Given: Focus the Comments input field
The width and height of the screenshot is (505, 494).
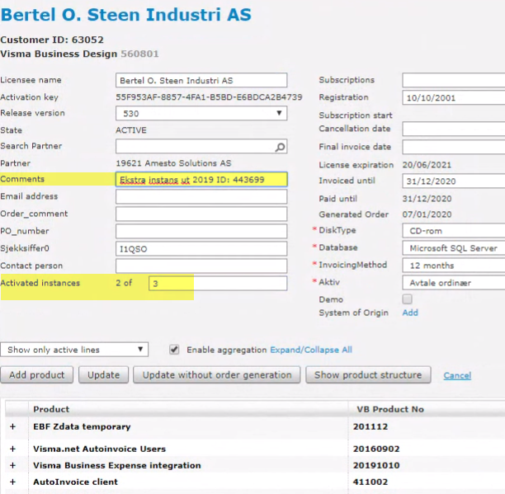Looking at the screenshot, I should (x=201, y=180).
